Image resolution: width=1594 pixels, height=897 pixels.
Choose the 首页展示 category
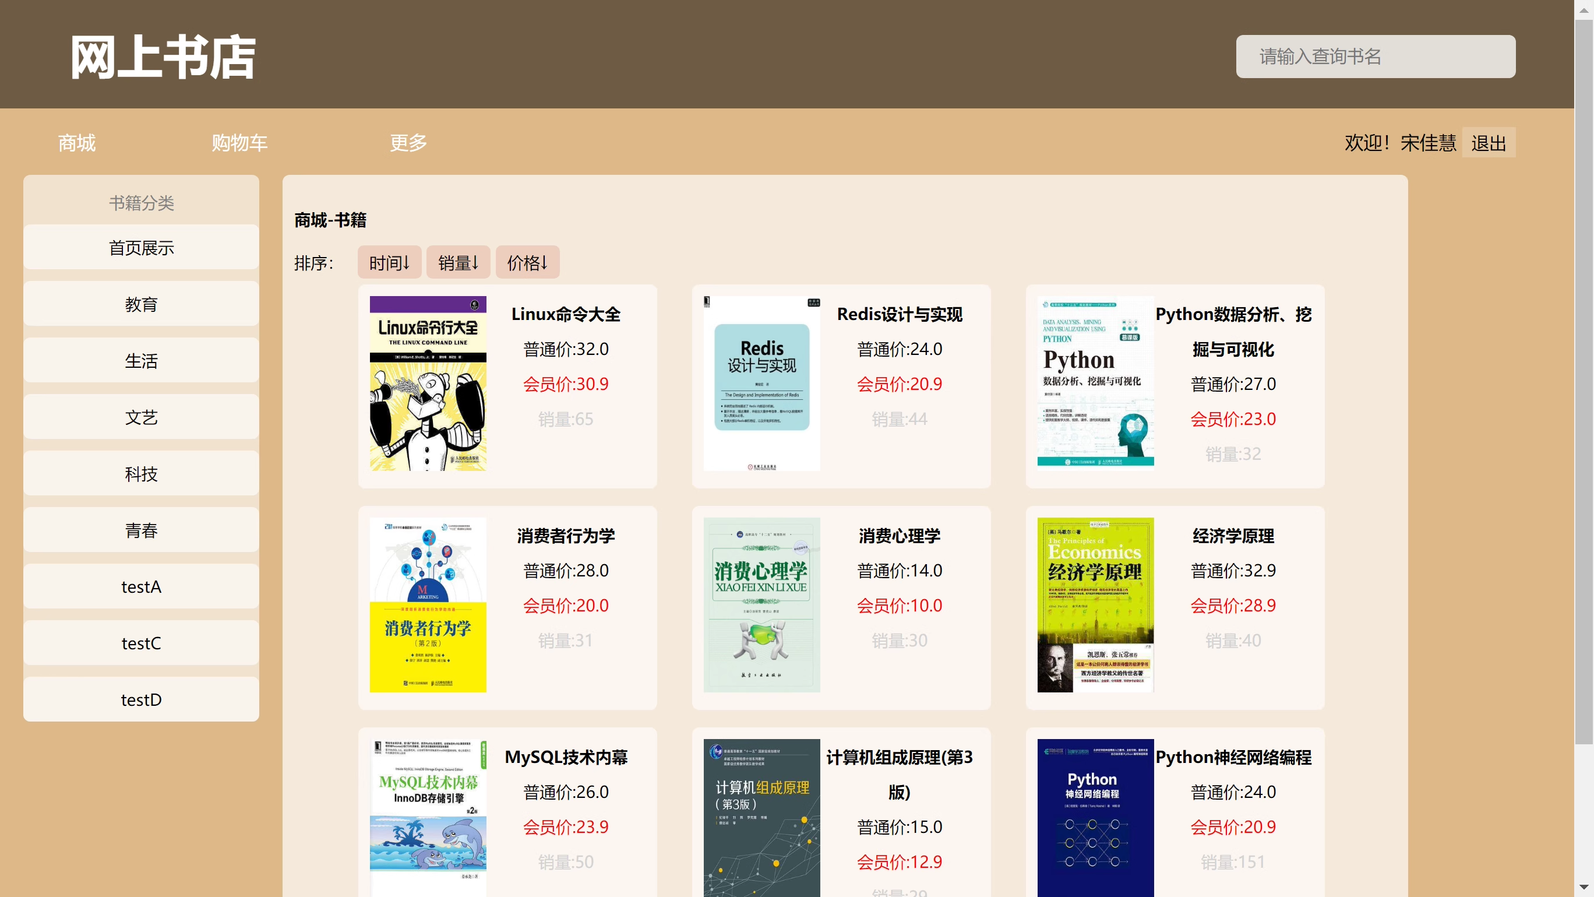click(x=141, y=248)
